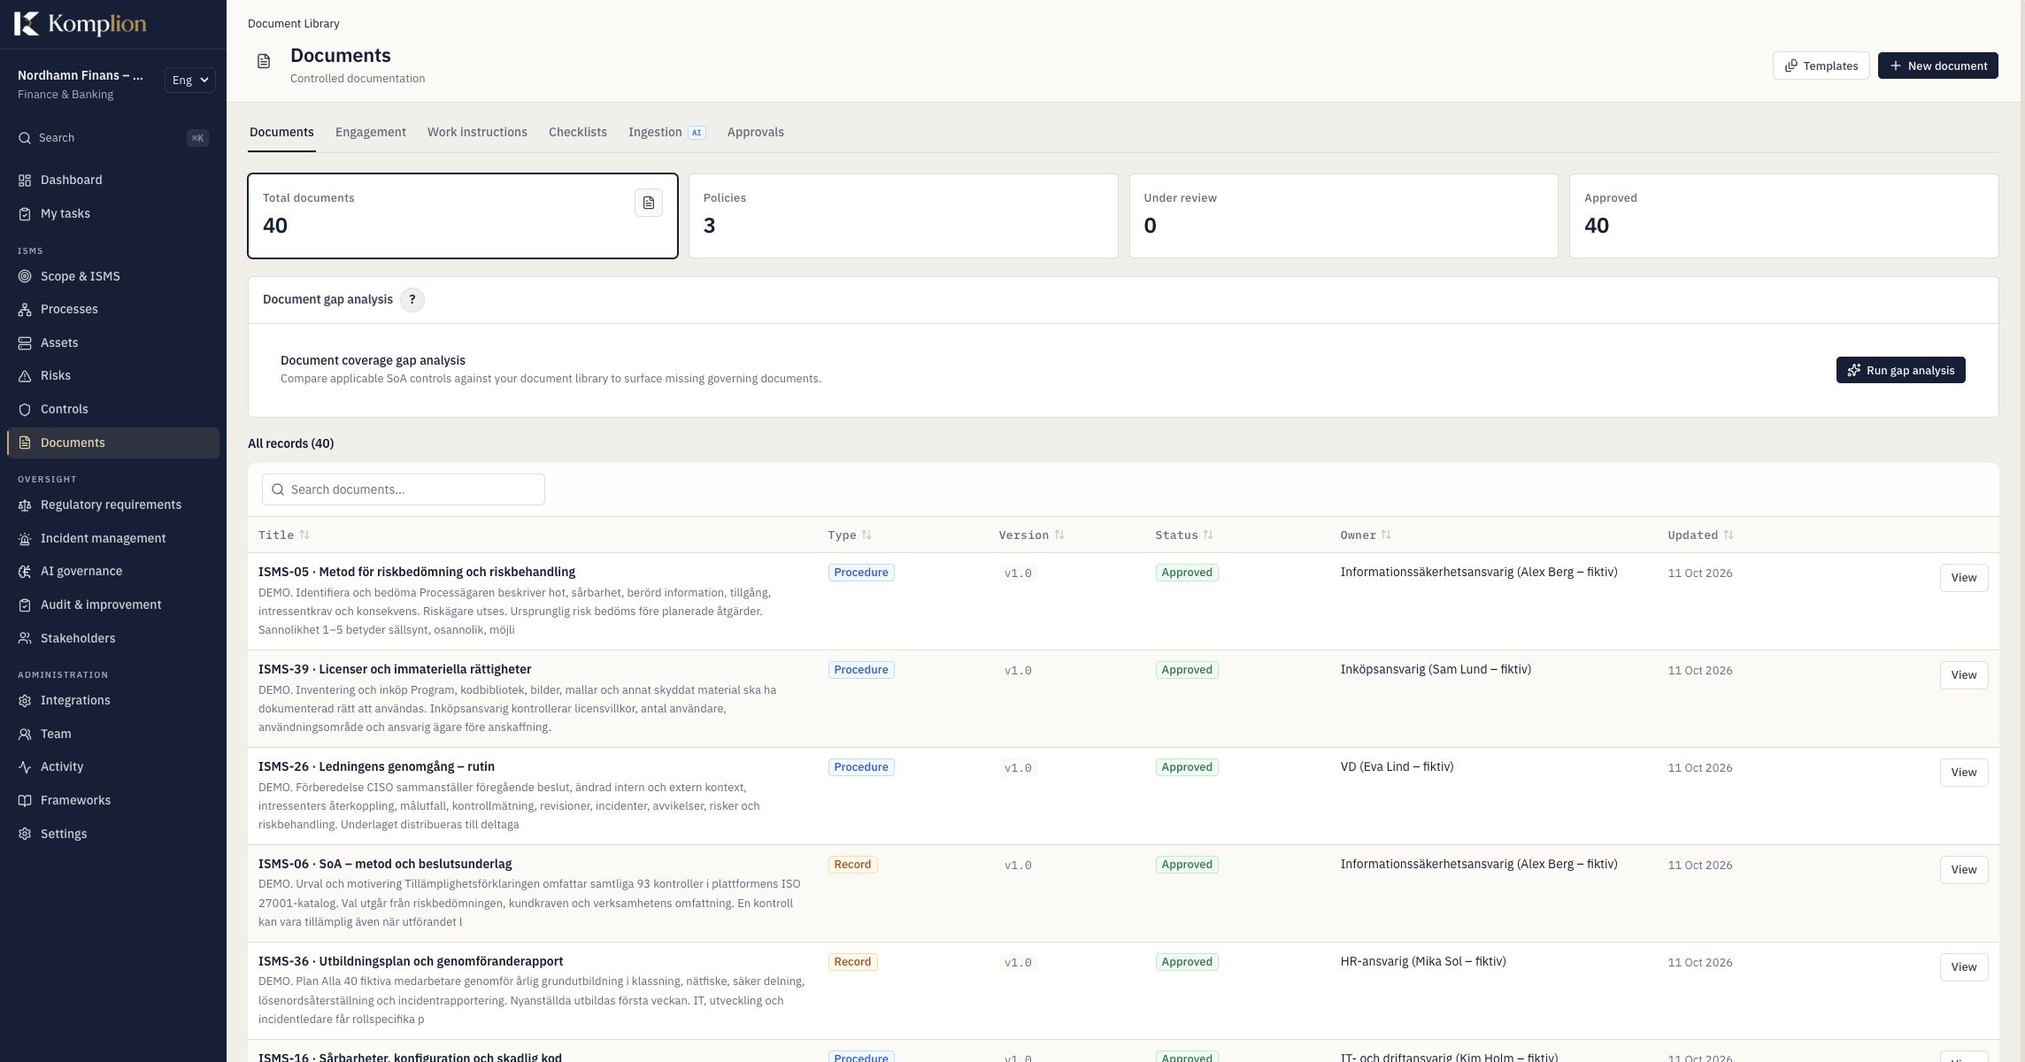The height and width of the screenshot is (1062, 2025).
Task: View the ISMS-05 document
Action: point(1964,578)
